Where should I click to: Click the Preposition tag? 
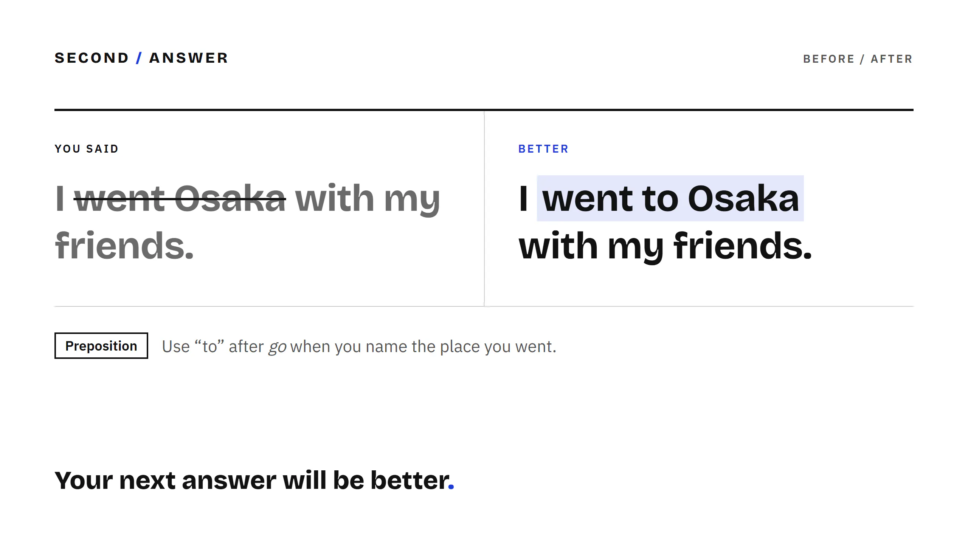[x=101, y=346]
